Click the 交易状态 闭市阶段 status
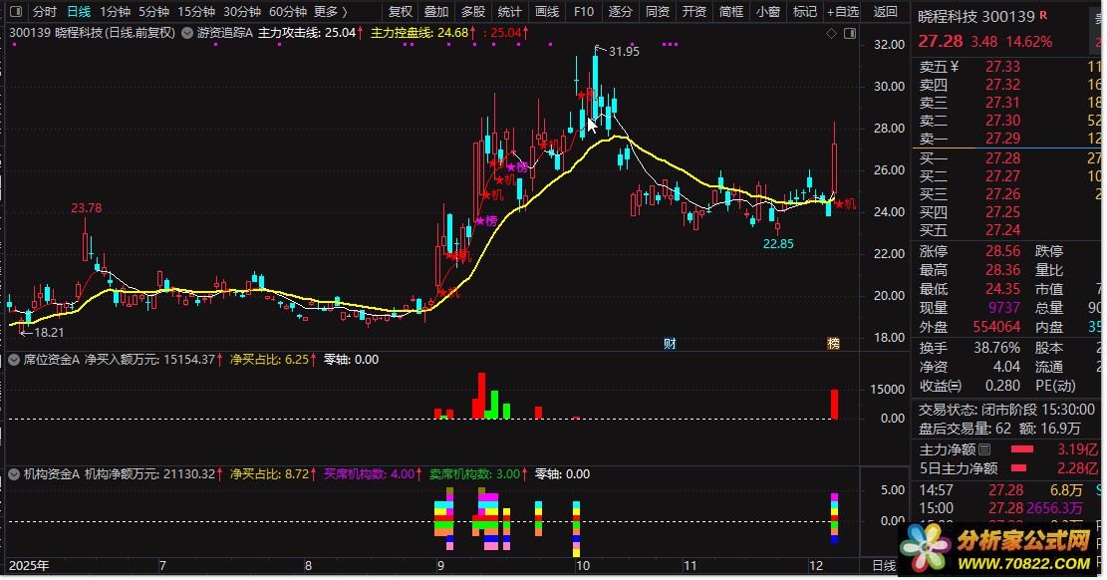This screenshot has height=580, width=1107. coord(1006,410)
